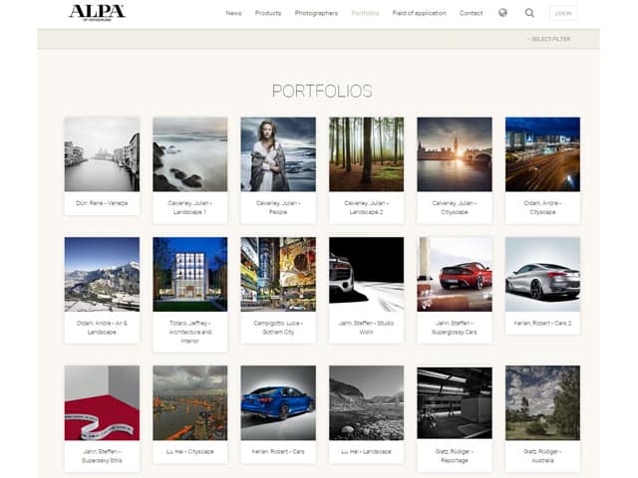Click the Kerian, Robert Cars 2 link
Viewport: 638px width, 478px height.
(542, 323)
